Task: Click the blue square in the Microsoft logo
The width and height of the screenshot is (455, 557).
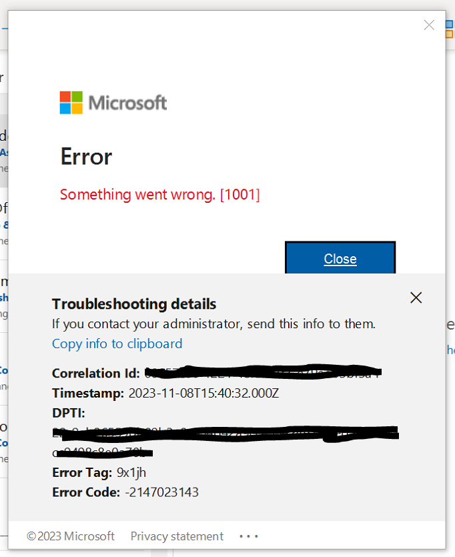Action: point(64,108)
